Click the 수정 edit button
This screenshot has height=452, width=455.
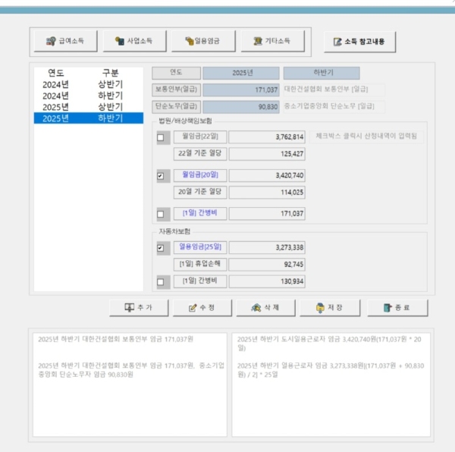tap(202, 308)
